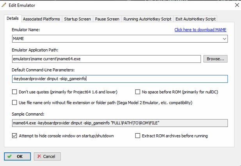This screenshot has height=166, width=241.
Task: Click the Sample Command read-only field
Action: 120,123
